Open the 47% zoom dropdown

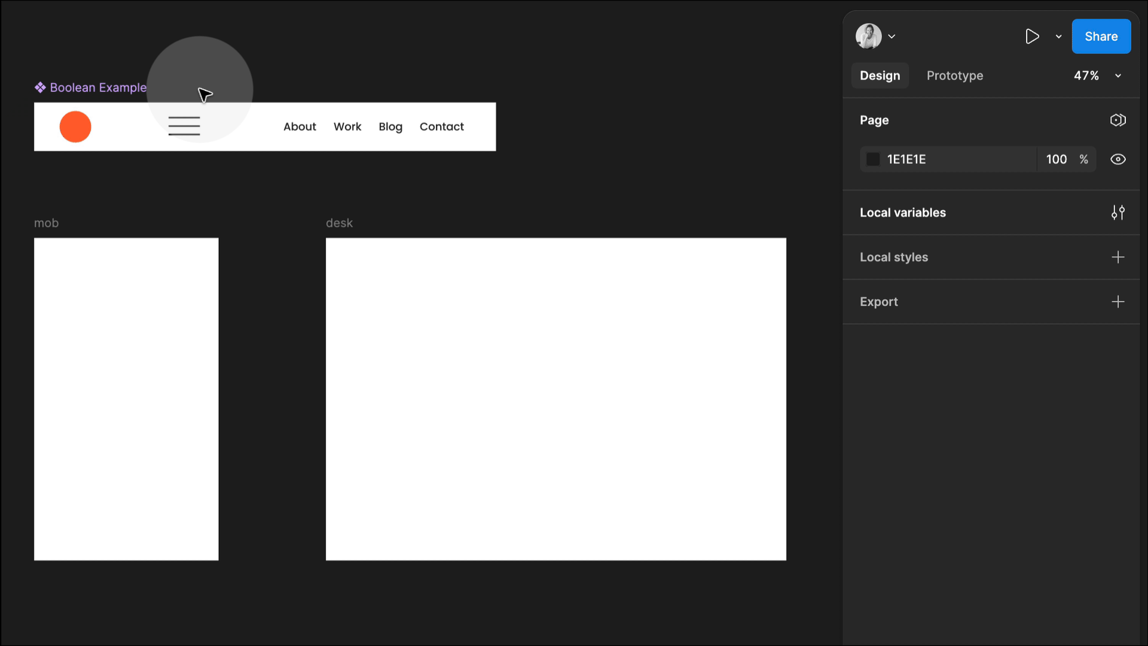click(x=1097, y=75)
